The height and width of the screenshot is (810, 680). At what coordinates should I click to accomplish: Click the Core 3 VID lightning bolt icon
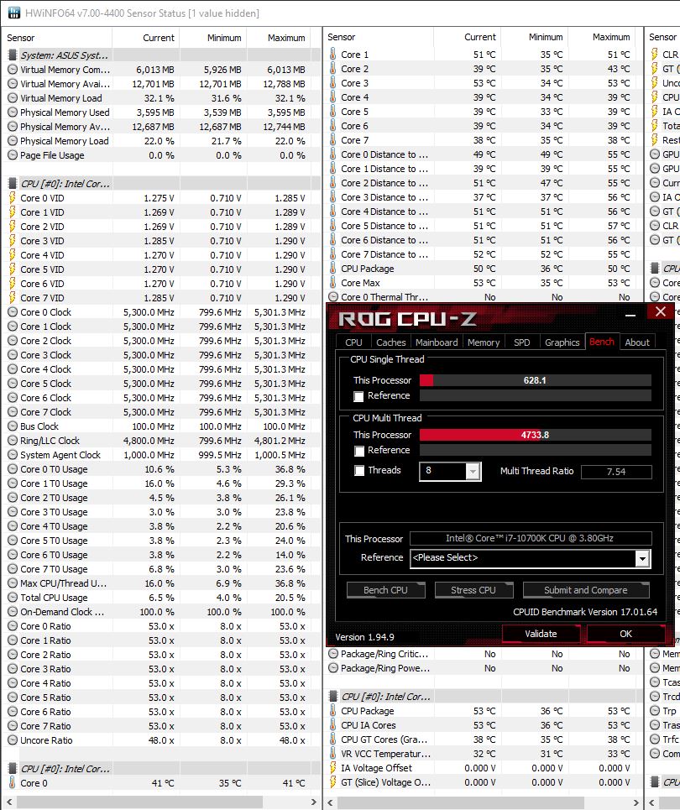pos(13,241)
